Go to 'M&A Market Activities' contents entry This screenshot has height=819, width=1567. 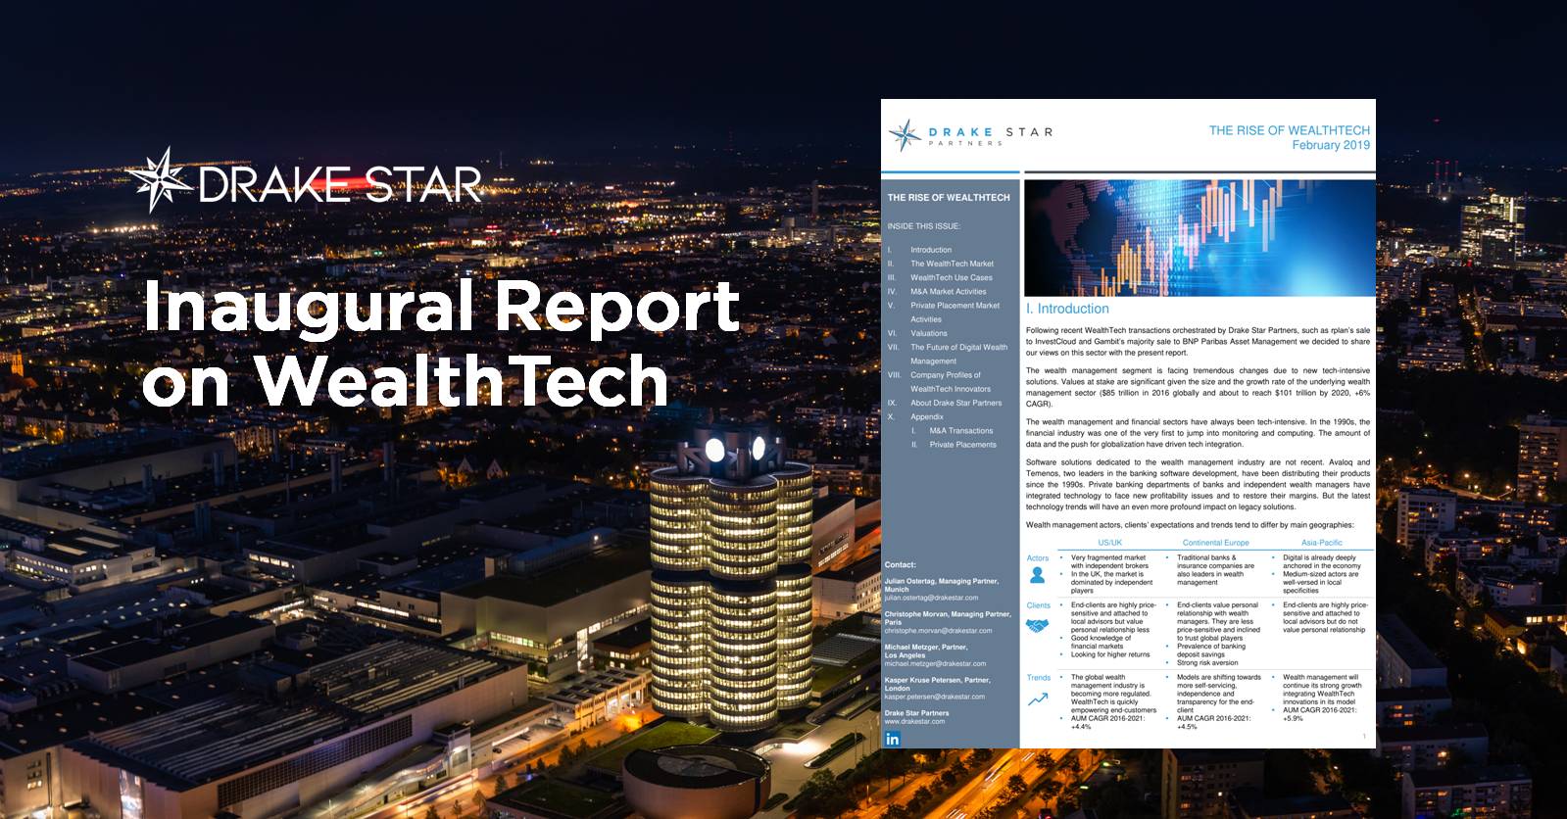[x=948, y=291]
